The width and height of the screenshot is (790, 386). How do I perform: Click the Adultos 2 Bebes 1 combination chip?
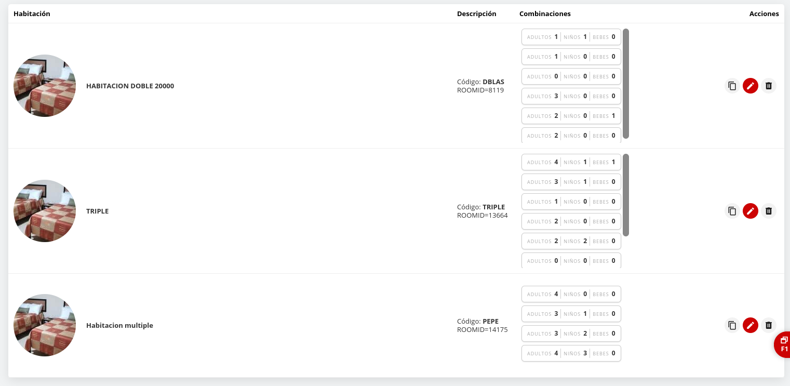[571, 116]
